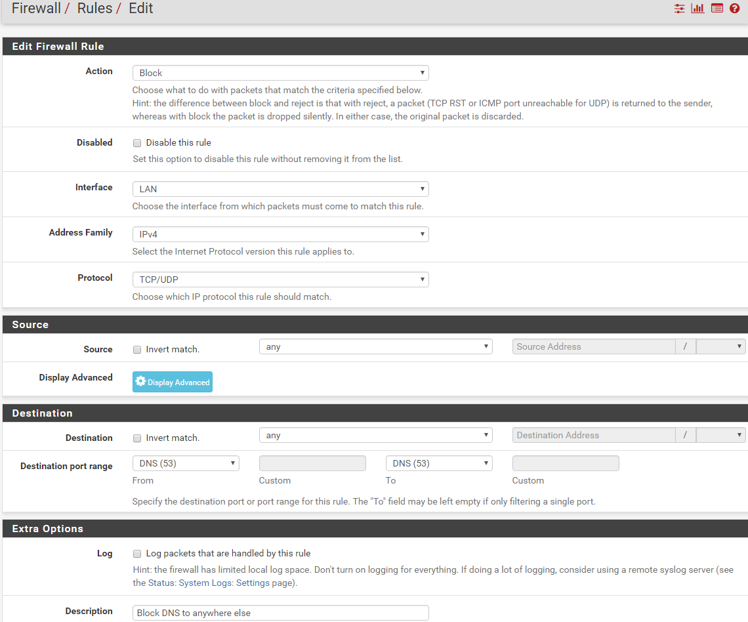Open the To port dropdown DNS (53)
748x622 pixels.
[x=439, y=464]
